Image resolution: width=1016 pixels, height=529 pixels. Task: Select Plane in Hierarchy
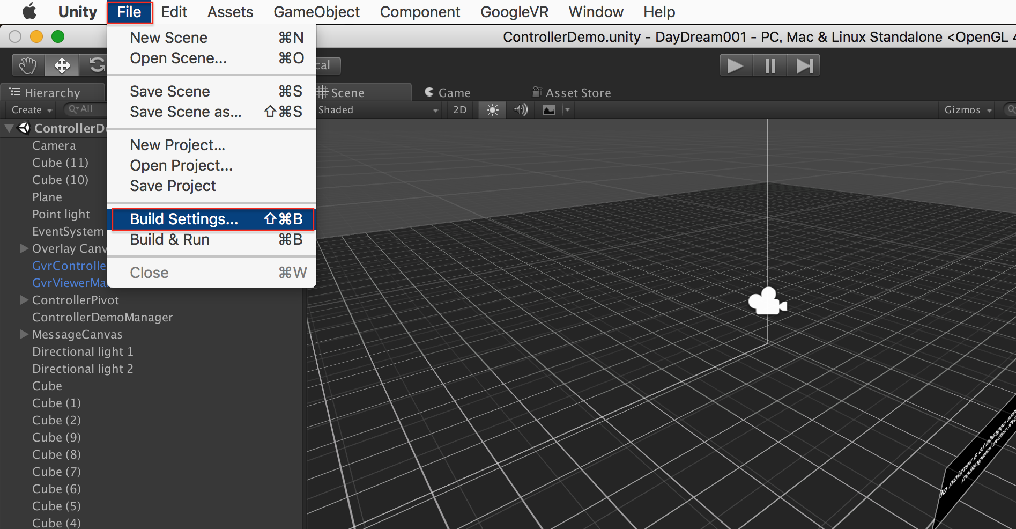click(47, 197)
